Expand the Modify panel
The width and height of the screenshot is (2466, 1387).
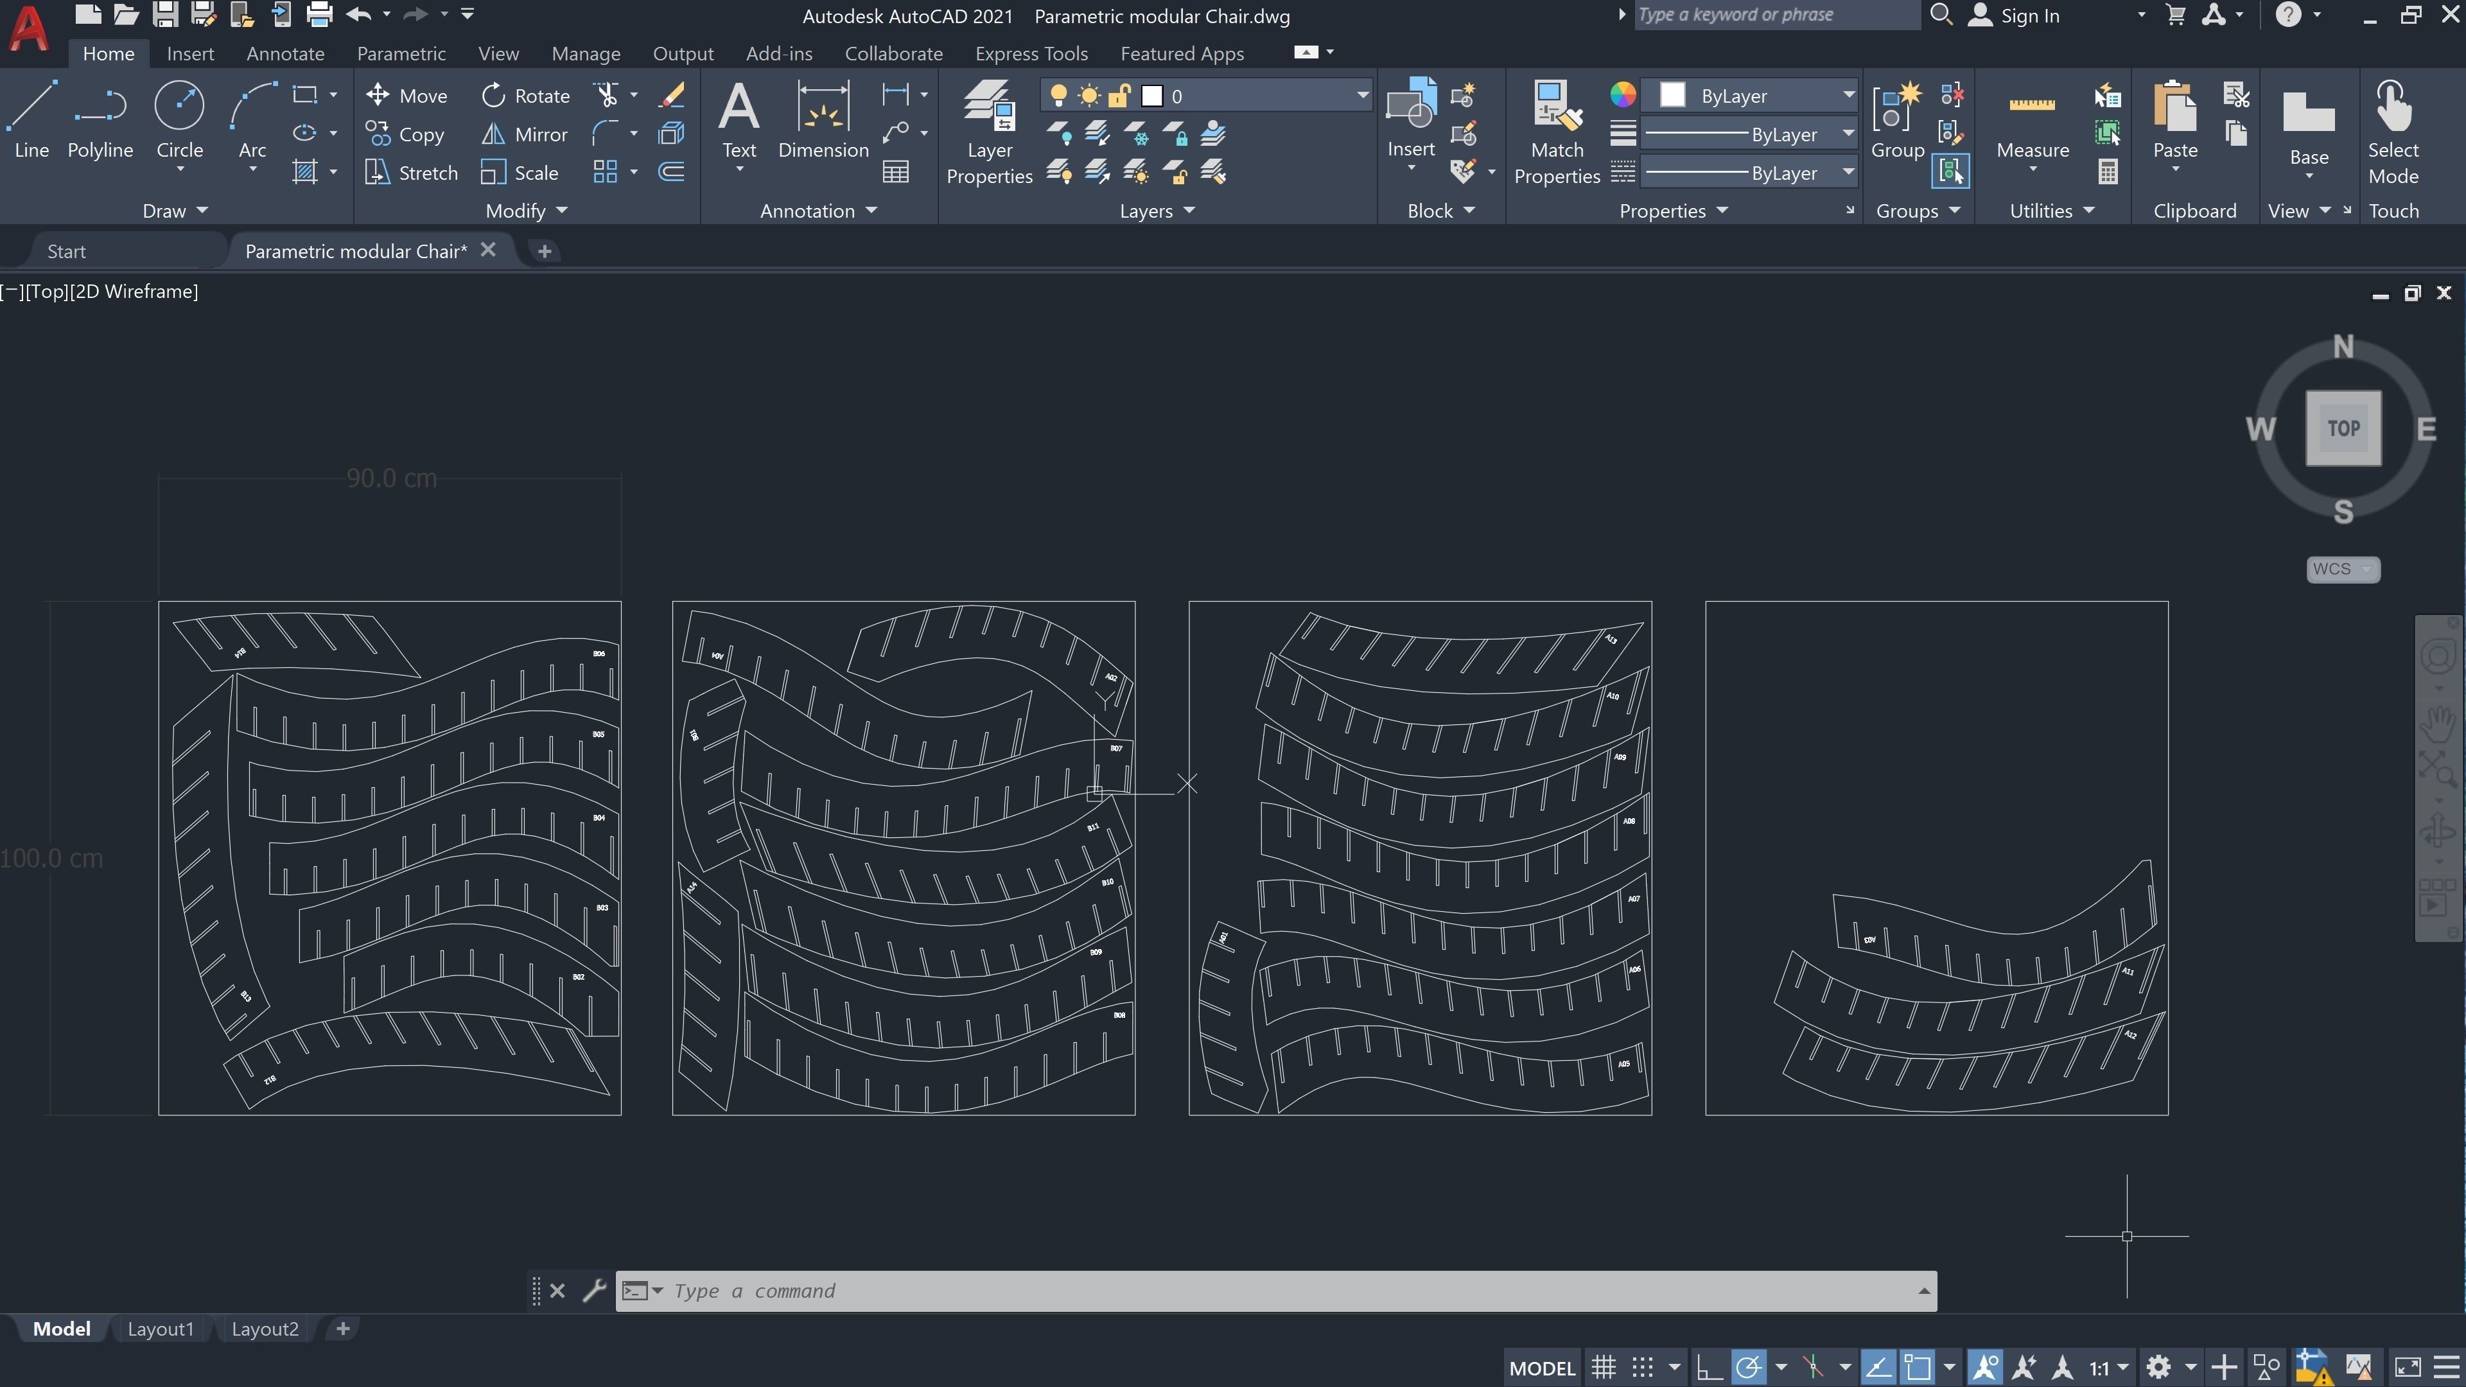tap(527, 211)
